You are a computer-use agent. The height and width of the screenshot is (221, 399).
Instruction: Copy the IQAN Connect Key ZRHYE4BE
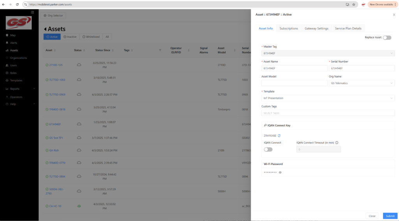(x=279, y=136)
